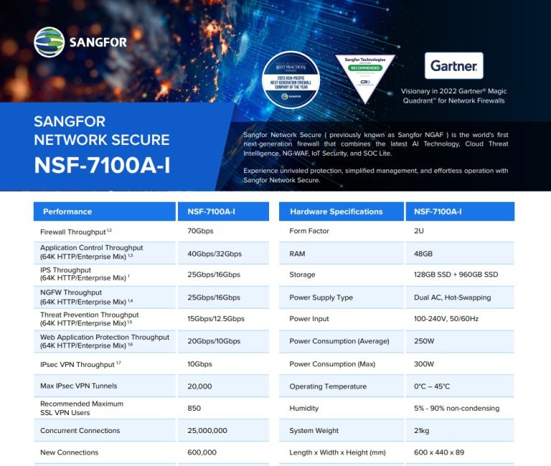Click the SANGFOR wordmark text beside logo
Screen dimensions: 551x466
(x=98, y=42)
